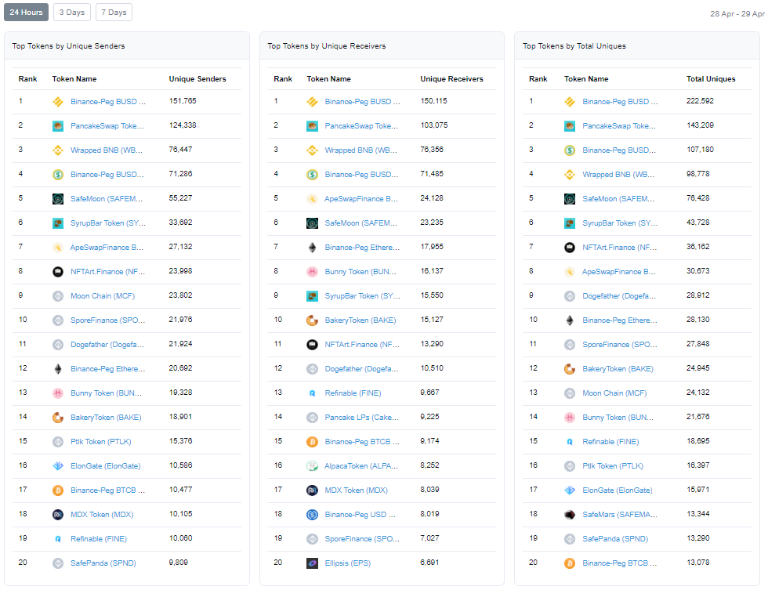Click the date range 28 Apr - 29 Apr
Viewport: 768px width, 590px height.
coord(737,13)
